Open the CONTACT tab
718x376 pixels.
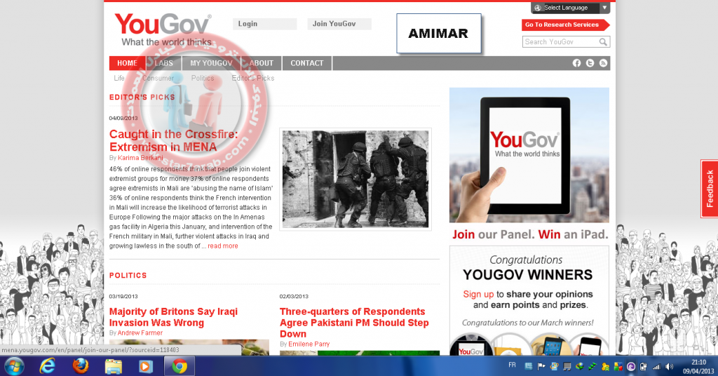(307, 63)
